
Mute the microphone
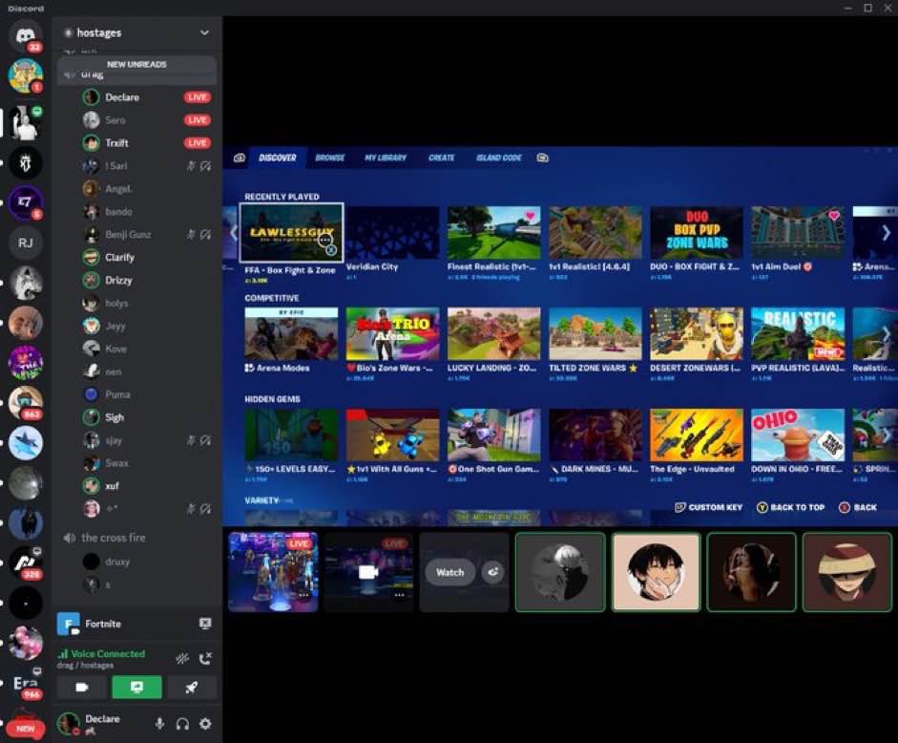coord(159,724)
